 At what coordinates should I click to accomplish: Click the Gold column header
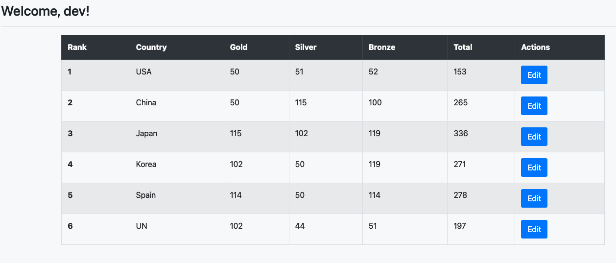[238, 47]
